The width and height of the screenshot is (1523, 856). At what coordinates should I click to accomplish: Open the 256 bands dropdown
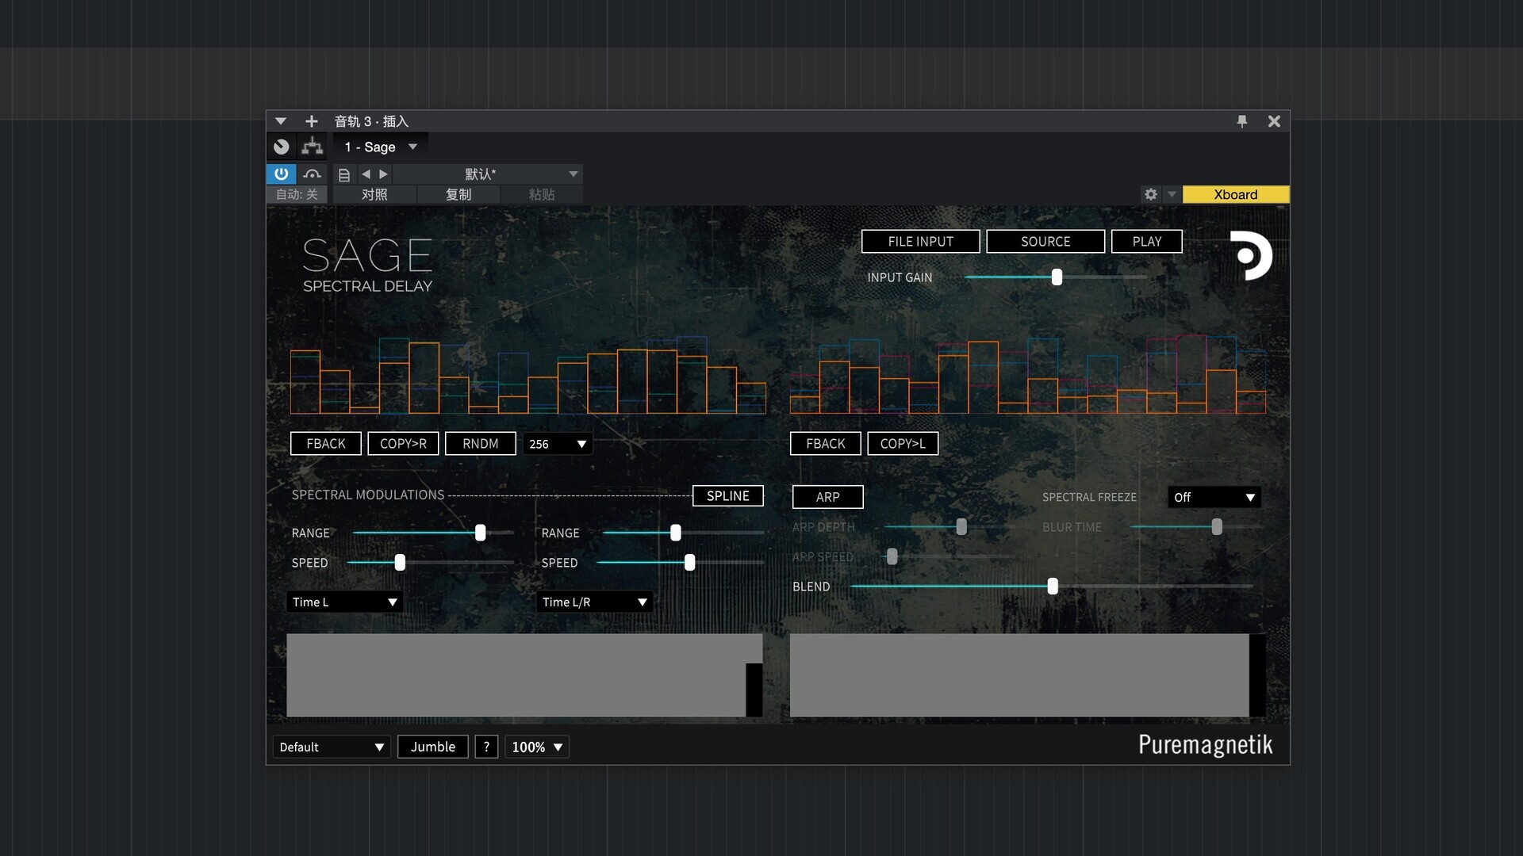(x=558, y=444)
